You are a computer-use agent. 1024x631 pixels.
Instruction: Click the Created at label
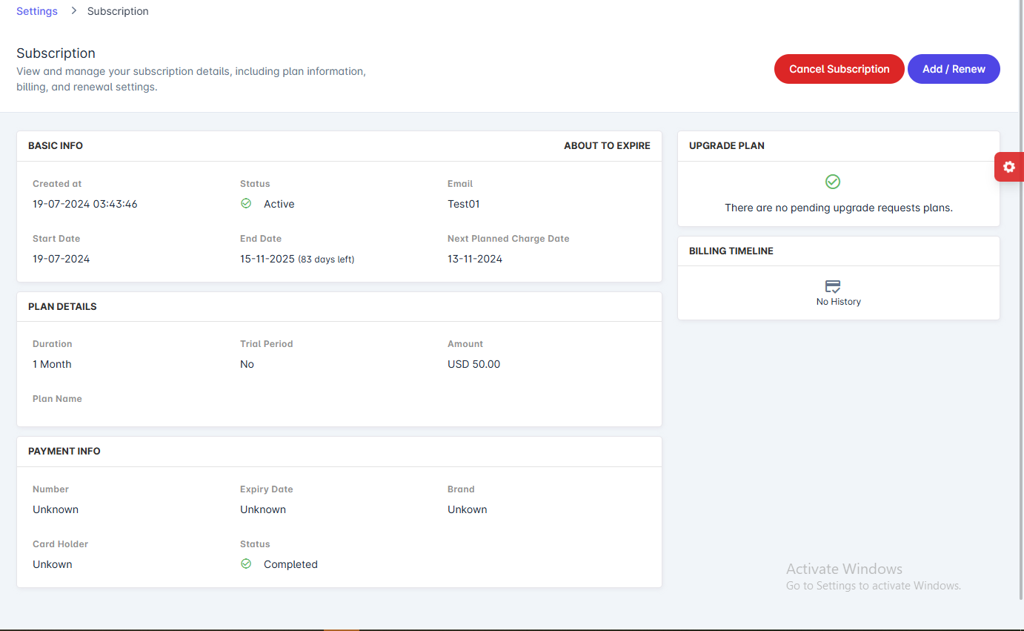pyautogui.click(x=57, y=184)
